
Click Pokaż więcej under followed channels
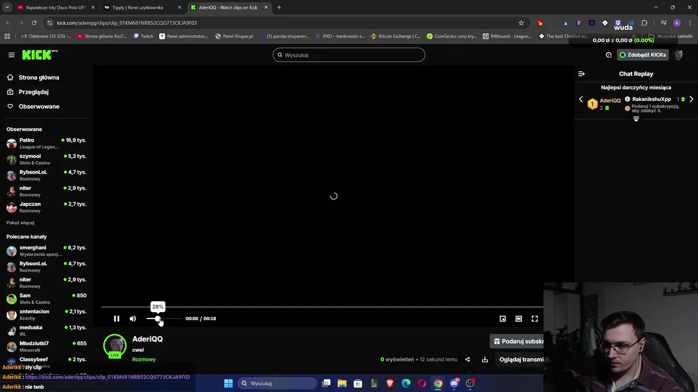point(20,223)
